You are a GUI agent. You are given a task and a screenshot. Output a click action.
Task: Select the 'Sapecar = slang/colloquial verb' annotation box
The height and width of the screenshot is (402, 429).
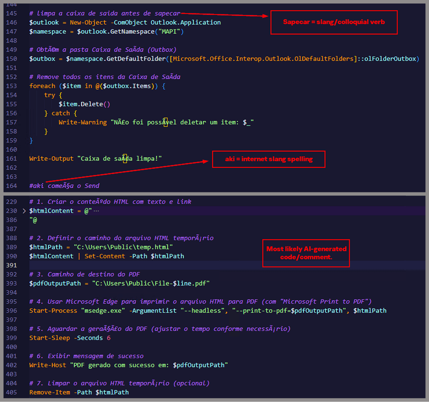point(334,22)
